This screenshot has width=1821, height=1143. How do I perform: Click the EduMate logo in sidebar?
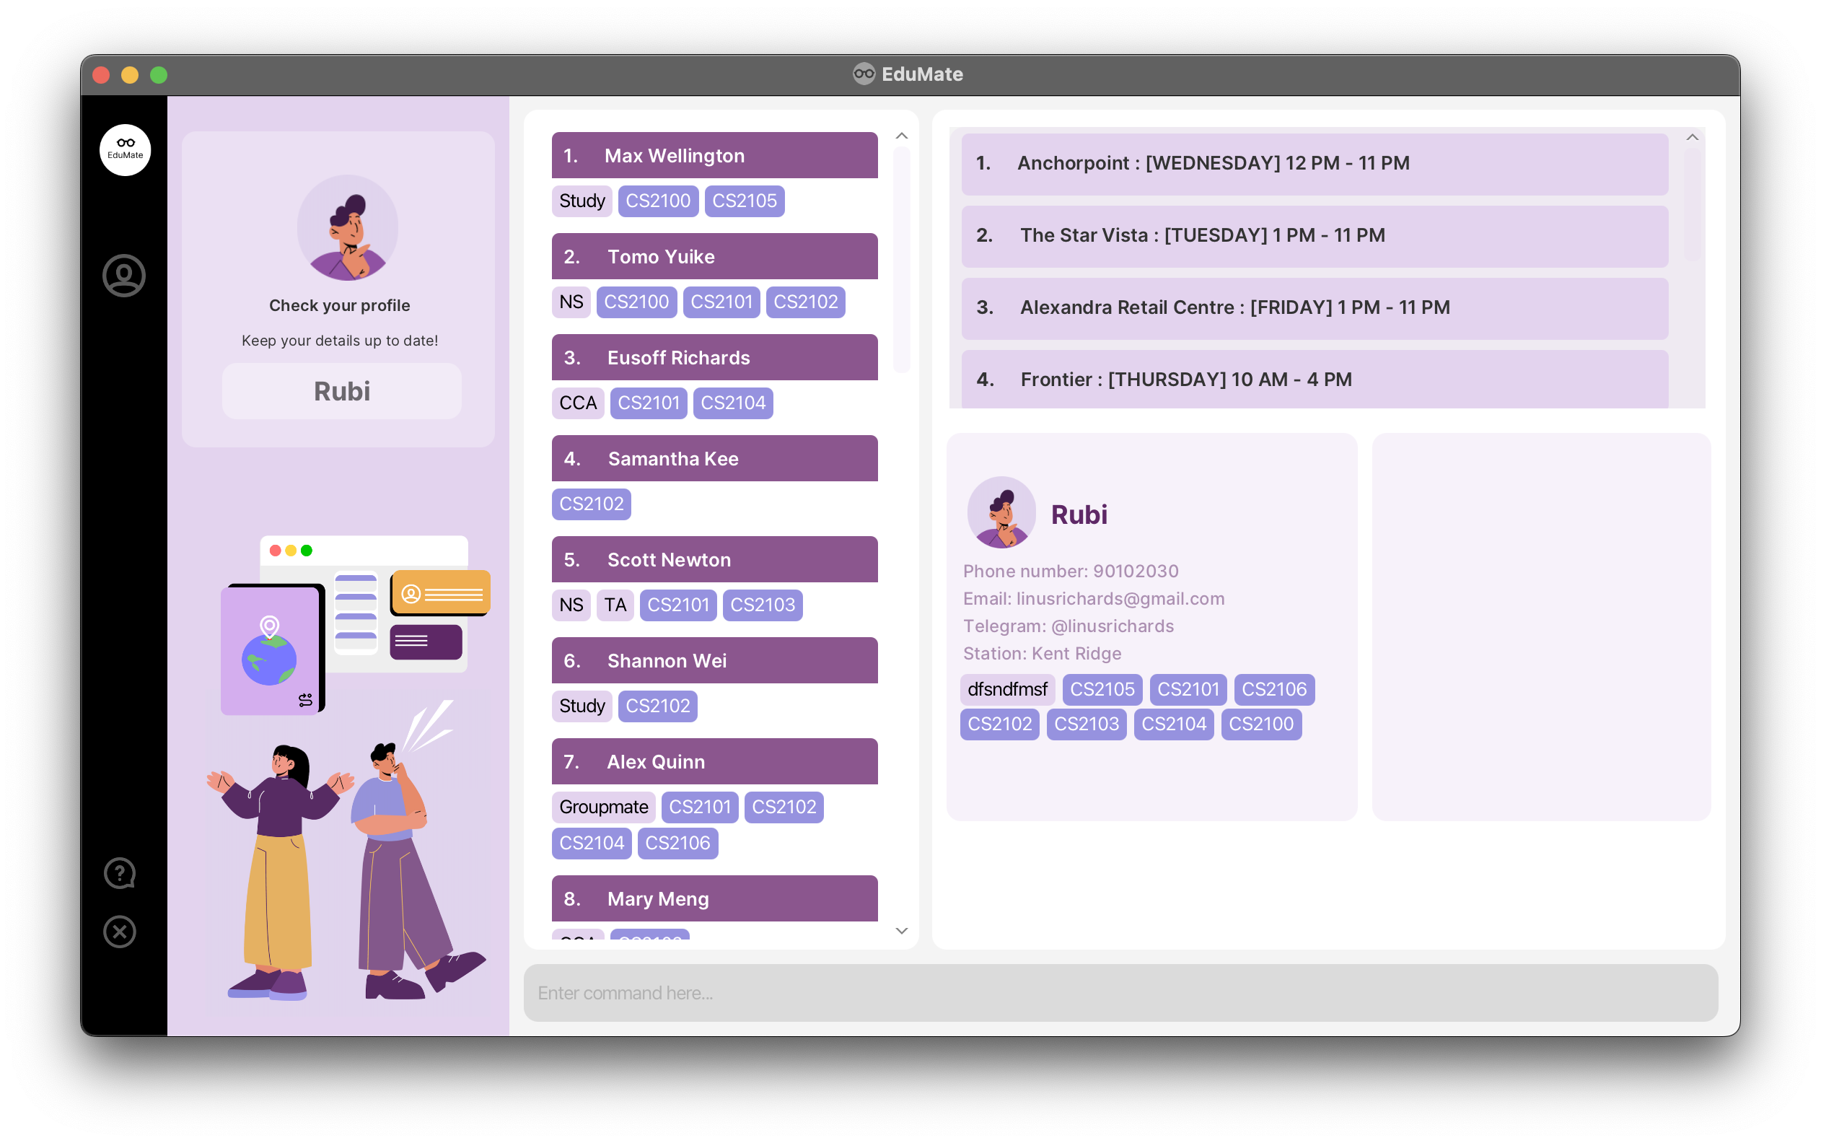click(x=125, y=149)
